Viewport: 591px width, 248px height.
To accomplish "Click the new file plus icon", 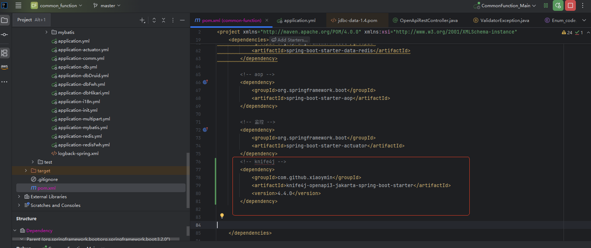I will (x=143, y=20).
